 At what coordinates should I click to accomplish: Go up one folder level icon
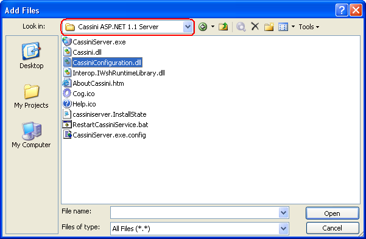tap(223, 27)
